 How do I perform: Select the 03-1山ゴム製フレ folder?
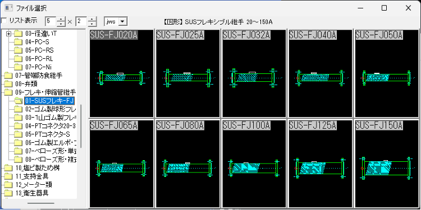pos(51,118)
